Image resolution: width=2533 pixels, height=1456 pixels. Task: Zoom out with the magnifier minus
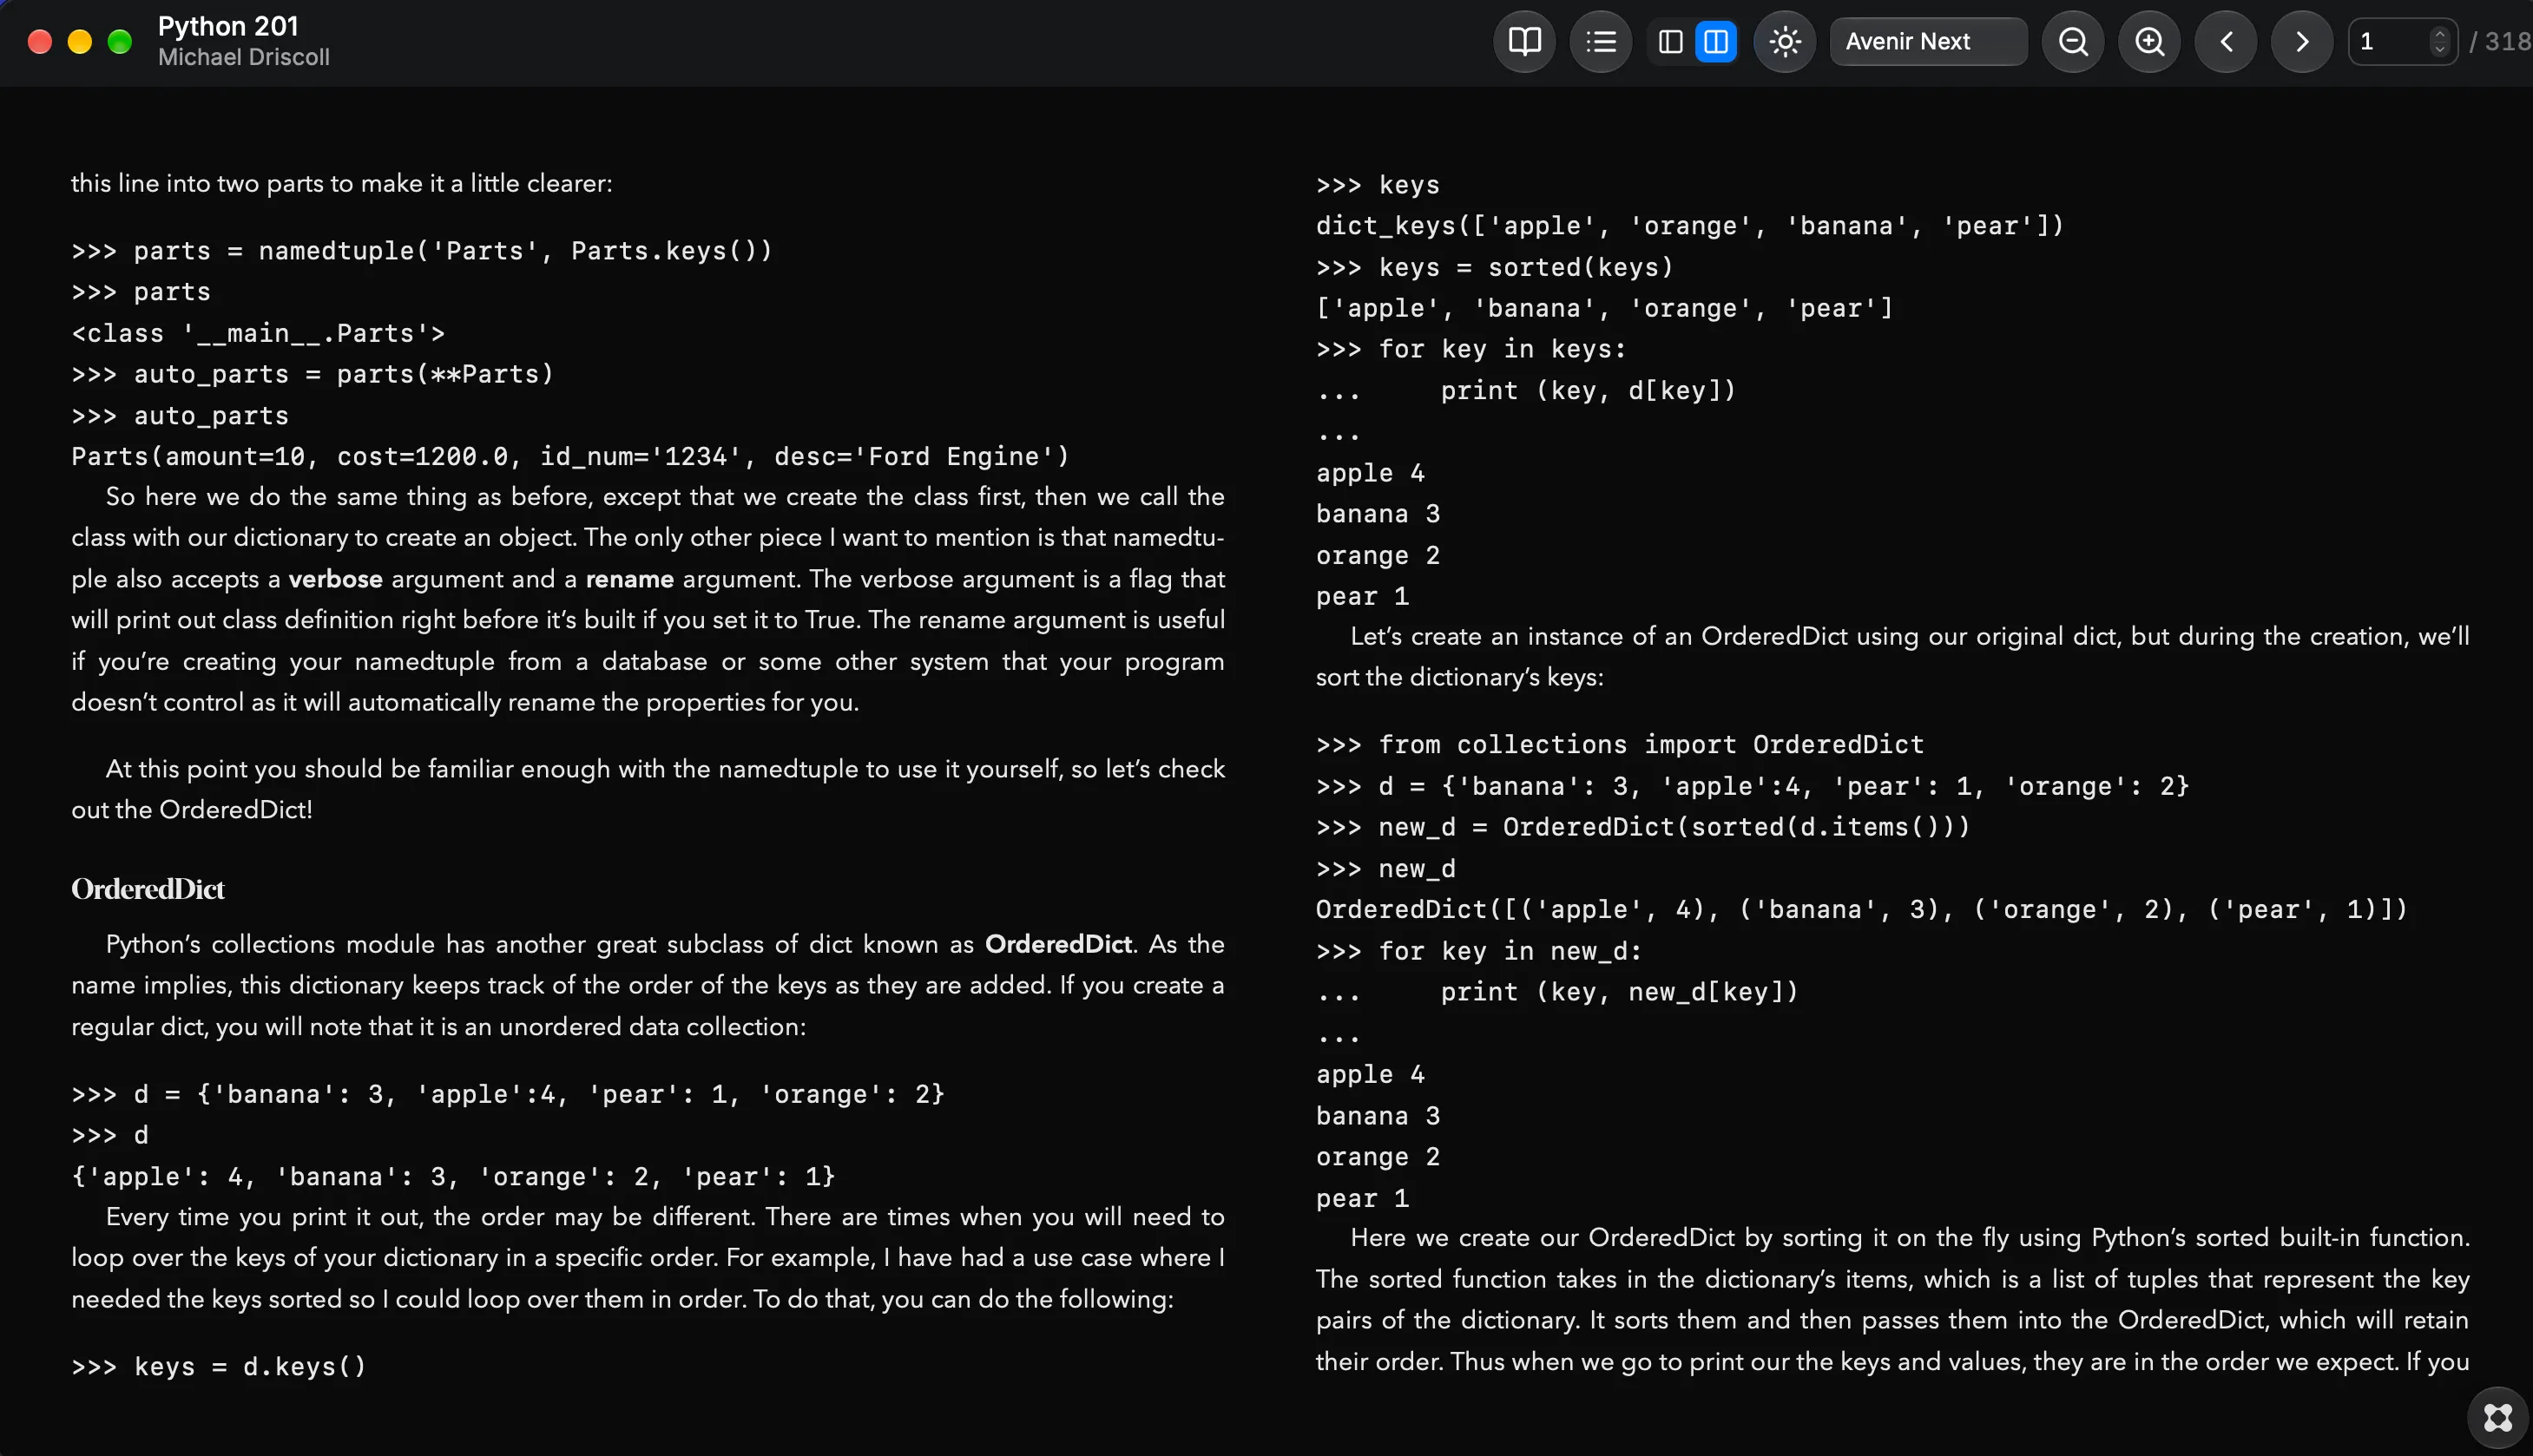(x=2073, y=42)
